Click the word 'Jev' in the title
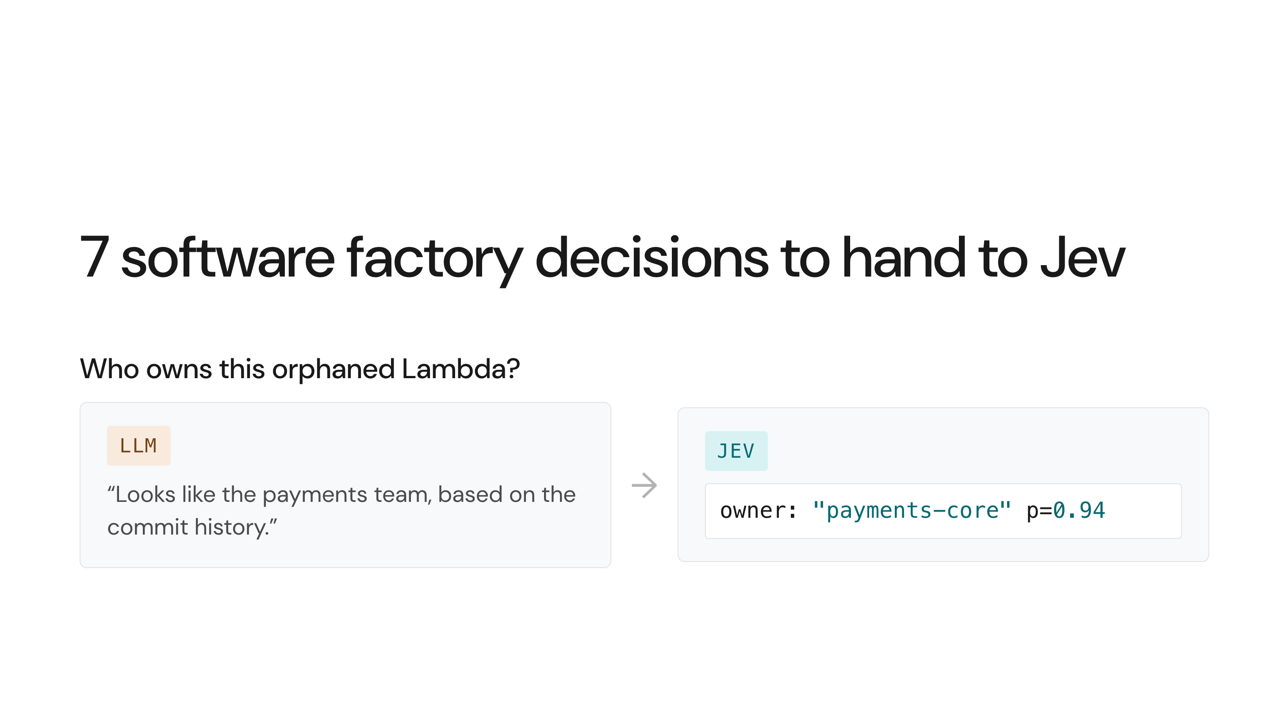 pos(1082,258)
